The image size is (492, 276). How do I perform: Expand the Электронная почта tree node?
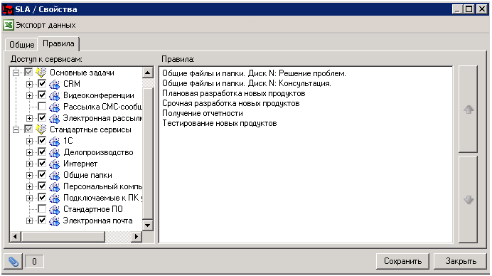coord(29,221)
